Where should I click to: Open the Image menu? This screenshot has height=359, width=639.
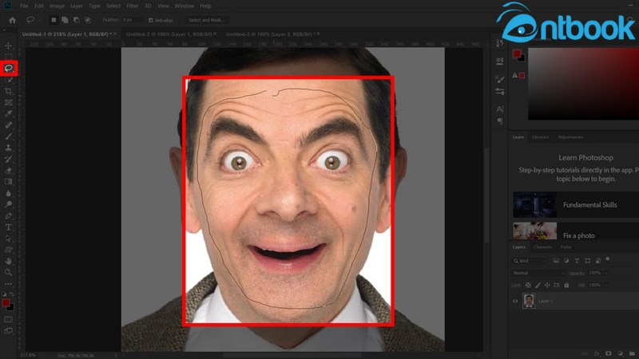pos(57,6)
